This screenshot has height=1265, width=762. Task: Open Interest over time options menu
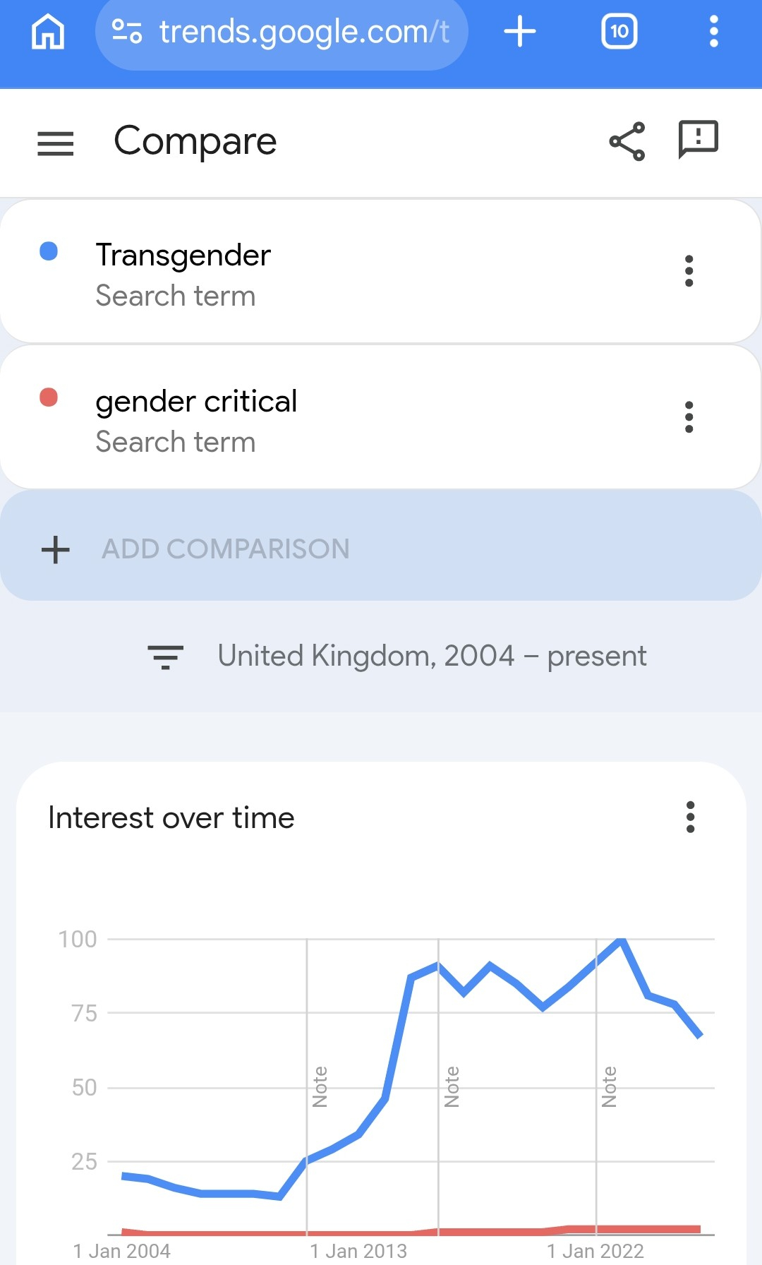pyautogui.click(x=690, y=817)
